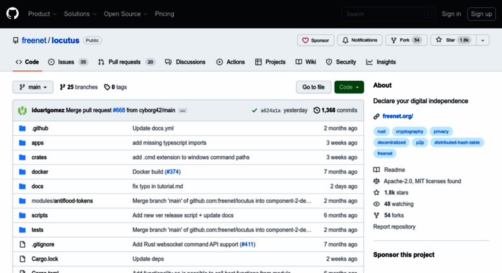Open the Cargo.lock file
Image resolution: width=502 pixels, height=273 pixels.
tap(45, 259)
